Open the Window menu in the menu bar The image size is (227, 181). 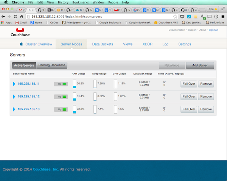tap(98, 3)
